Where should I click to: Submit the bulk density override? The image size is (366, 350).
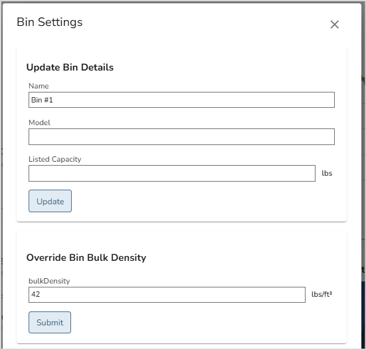point(50,323)
